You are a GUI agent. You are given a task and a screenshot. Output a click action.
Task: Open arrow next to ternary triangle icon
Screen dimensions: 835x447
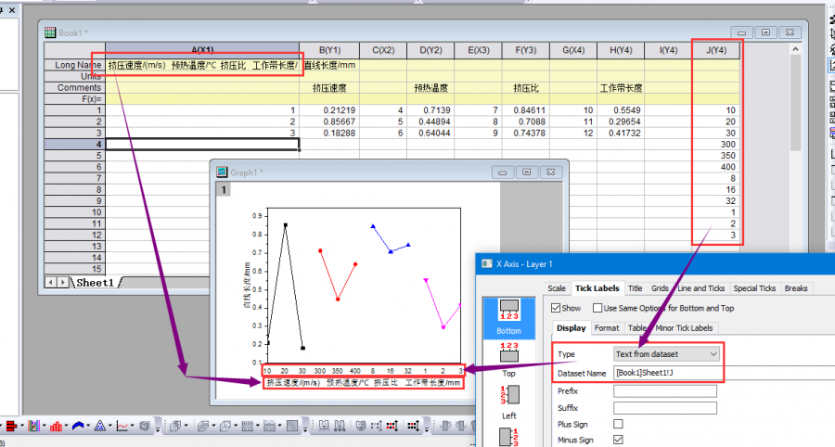(x=110, y=426)
